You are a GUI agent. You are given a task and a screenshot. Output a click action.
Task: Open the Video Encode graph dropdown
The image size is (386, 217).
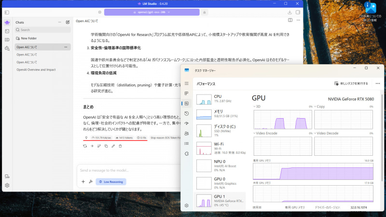[265, 133]
